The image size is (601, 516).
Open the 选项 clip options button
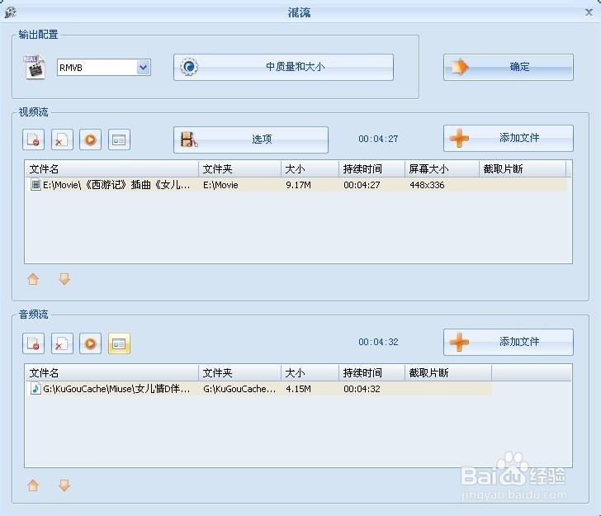pos(251,140)
